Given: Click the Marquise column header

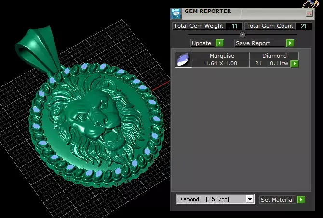Looking at the screenshot, I should (x=222, y=56).
